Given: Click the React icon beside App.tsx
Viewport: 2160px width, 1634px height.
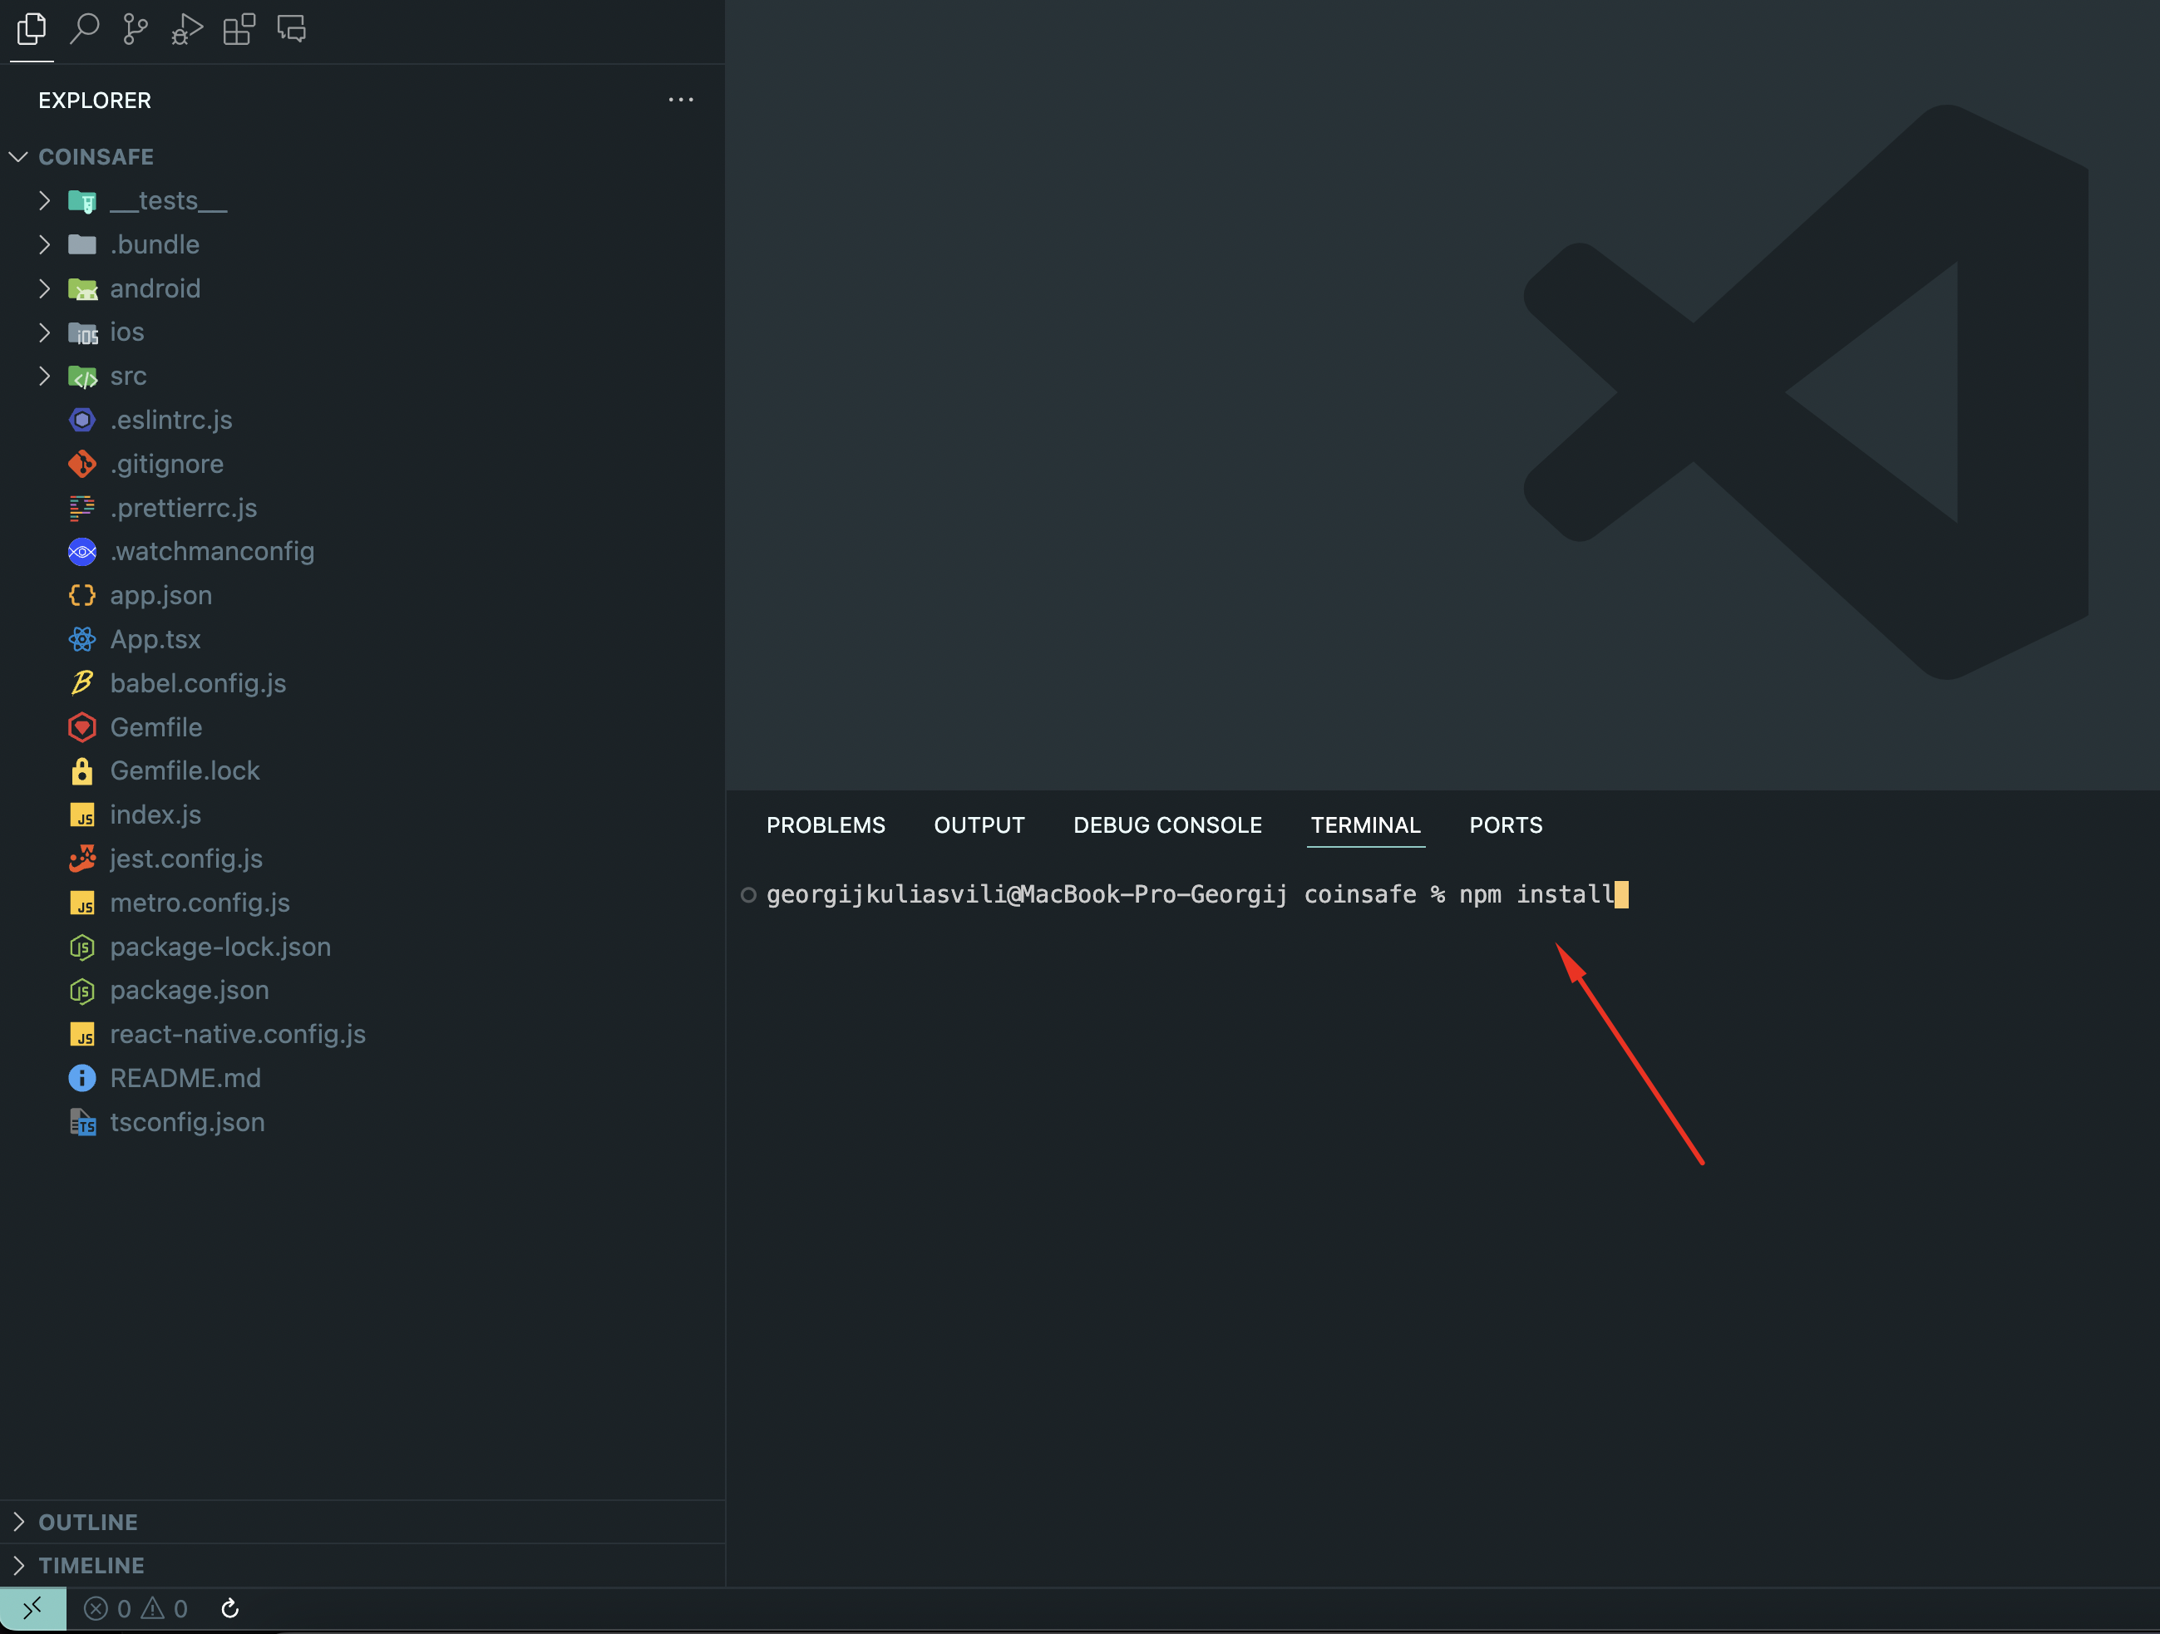Looking at the screenshot, I should [82, 639].
